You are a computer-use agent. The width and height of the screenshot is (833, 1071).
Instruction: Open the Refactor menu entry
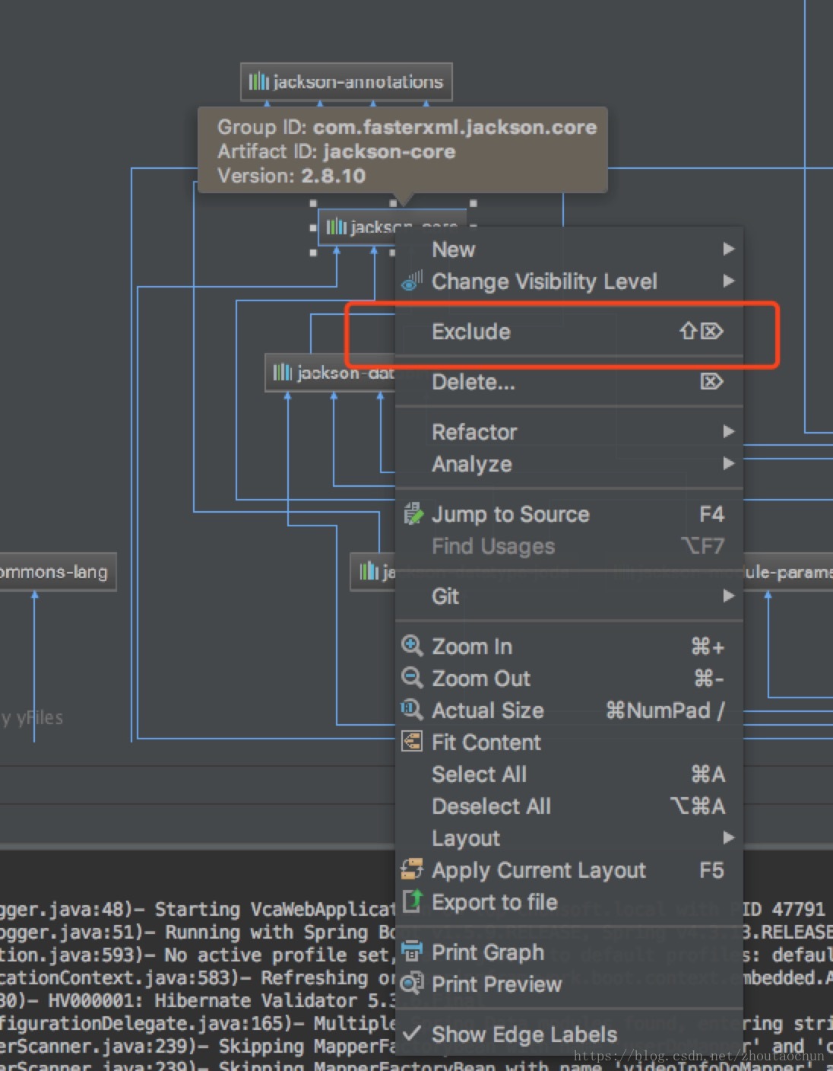tap(569, 432)
